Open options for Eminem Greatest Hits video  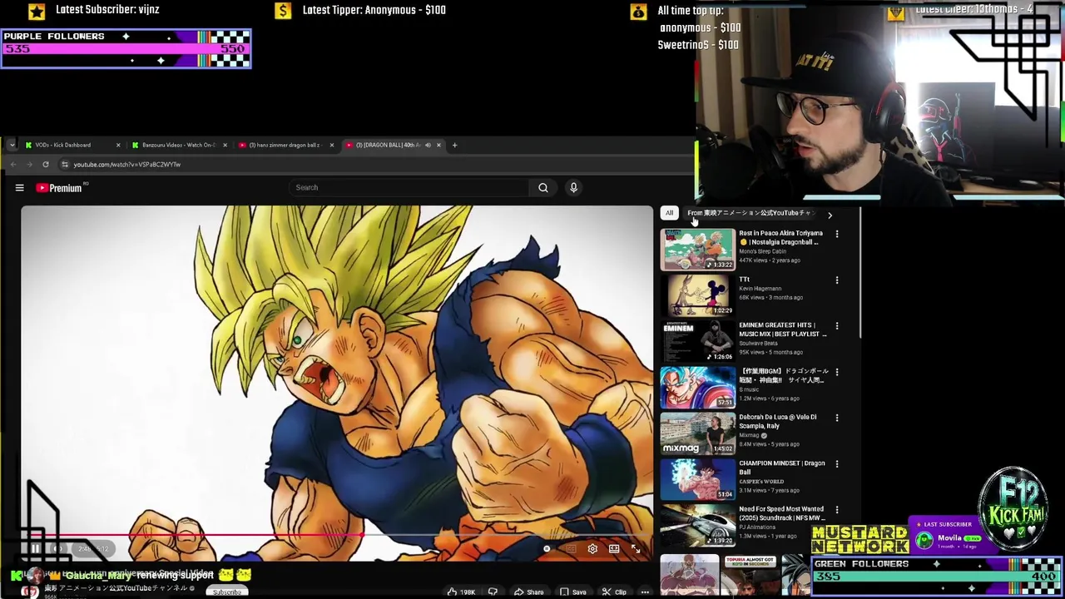click(x=837, y=326)
